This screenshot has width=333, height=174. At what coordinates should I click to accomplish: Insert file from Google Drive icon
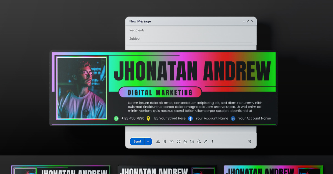pyautogui.click(x=185, y=142)
